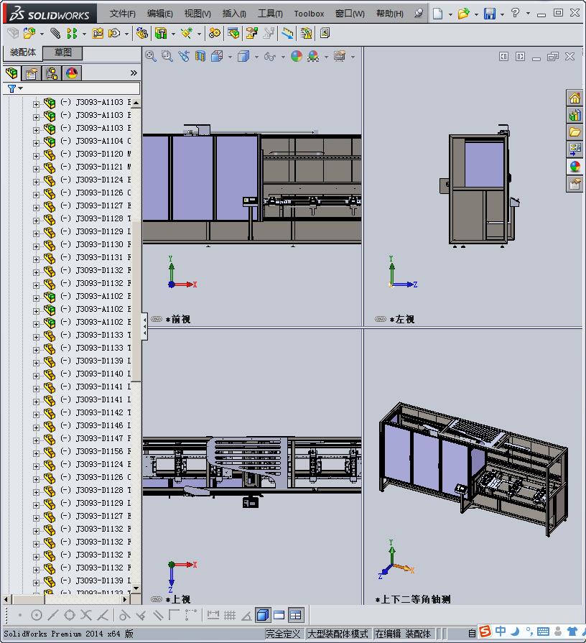Expand the J3093-D1120 tree node
The width and height of the screenshot is (586, 643).
click(x=36, y=156)
